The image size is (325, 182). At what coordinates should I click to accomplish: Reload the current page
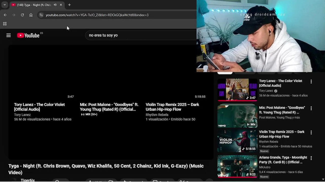(22, 15)
